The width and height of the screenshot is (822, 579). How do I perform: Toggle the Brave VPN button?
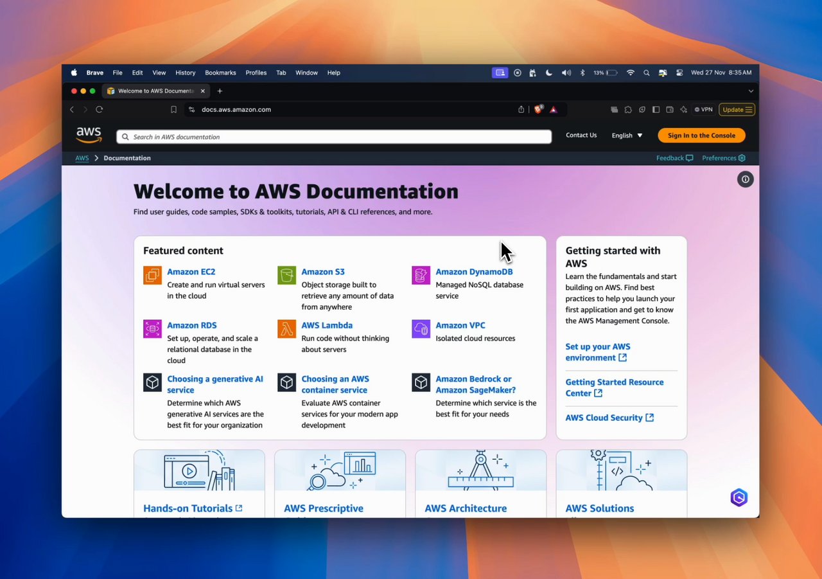704,109
